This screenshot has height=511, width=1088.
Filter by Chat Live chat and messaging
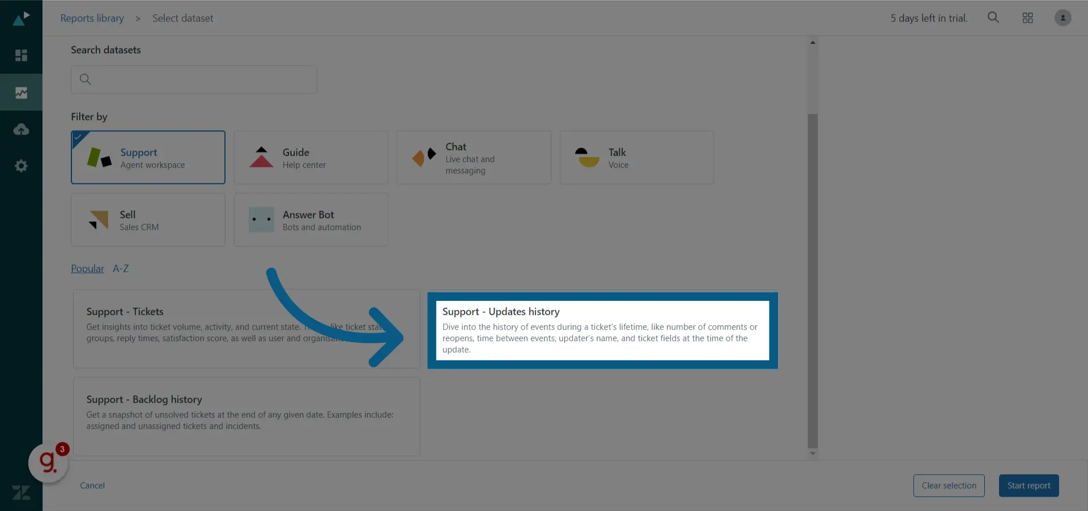click(x=474, y=157)
